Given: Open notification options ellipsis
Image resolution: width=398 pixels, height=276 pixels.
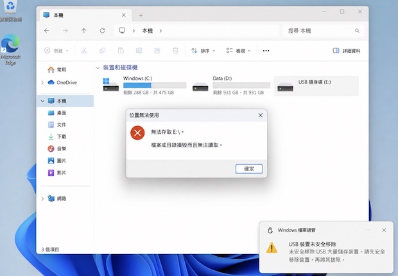Looking at the screenshot, I should click(368, 230).
